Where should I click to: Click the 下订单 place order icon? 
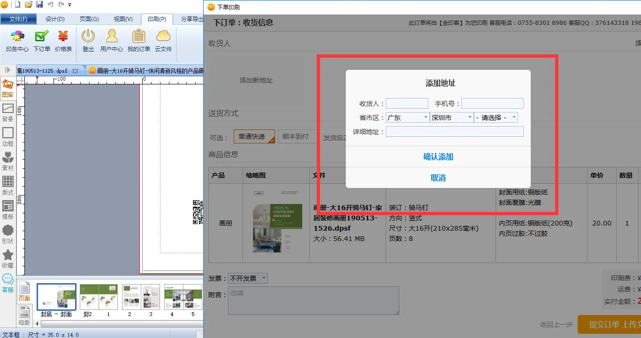pos(42,40)
